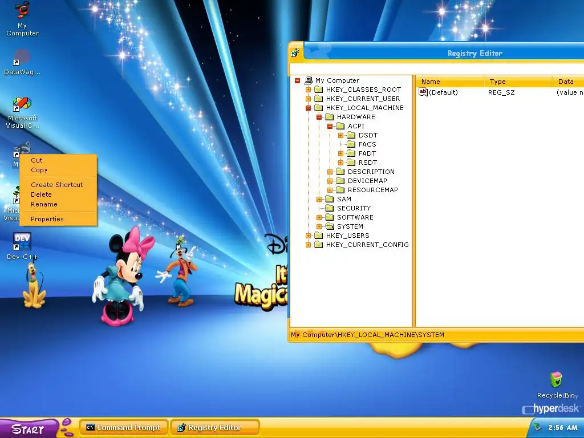The image size is (584, 438).
Task: Sort by the Data column header
Action: pyautogui.click(x=569, y=82)
